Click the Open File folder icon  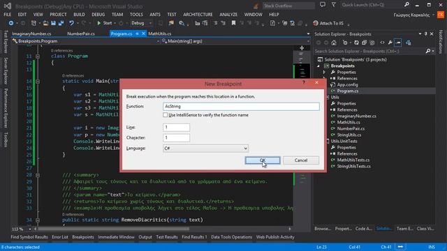click(45, 23)
